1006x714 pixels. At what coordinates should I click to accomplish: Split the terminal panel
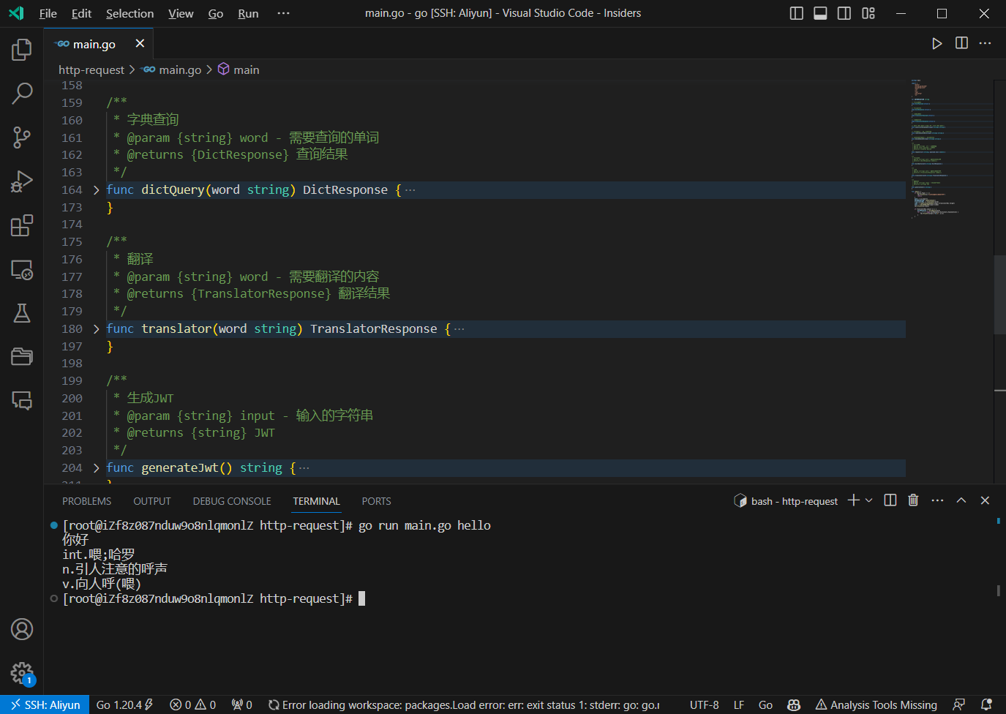890,500
